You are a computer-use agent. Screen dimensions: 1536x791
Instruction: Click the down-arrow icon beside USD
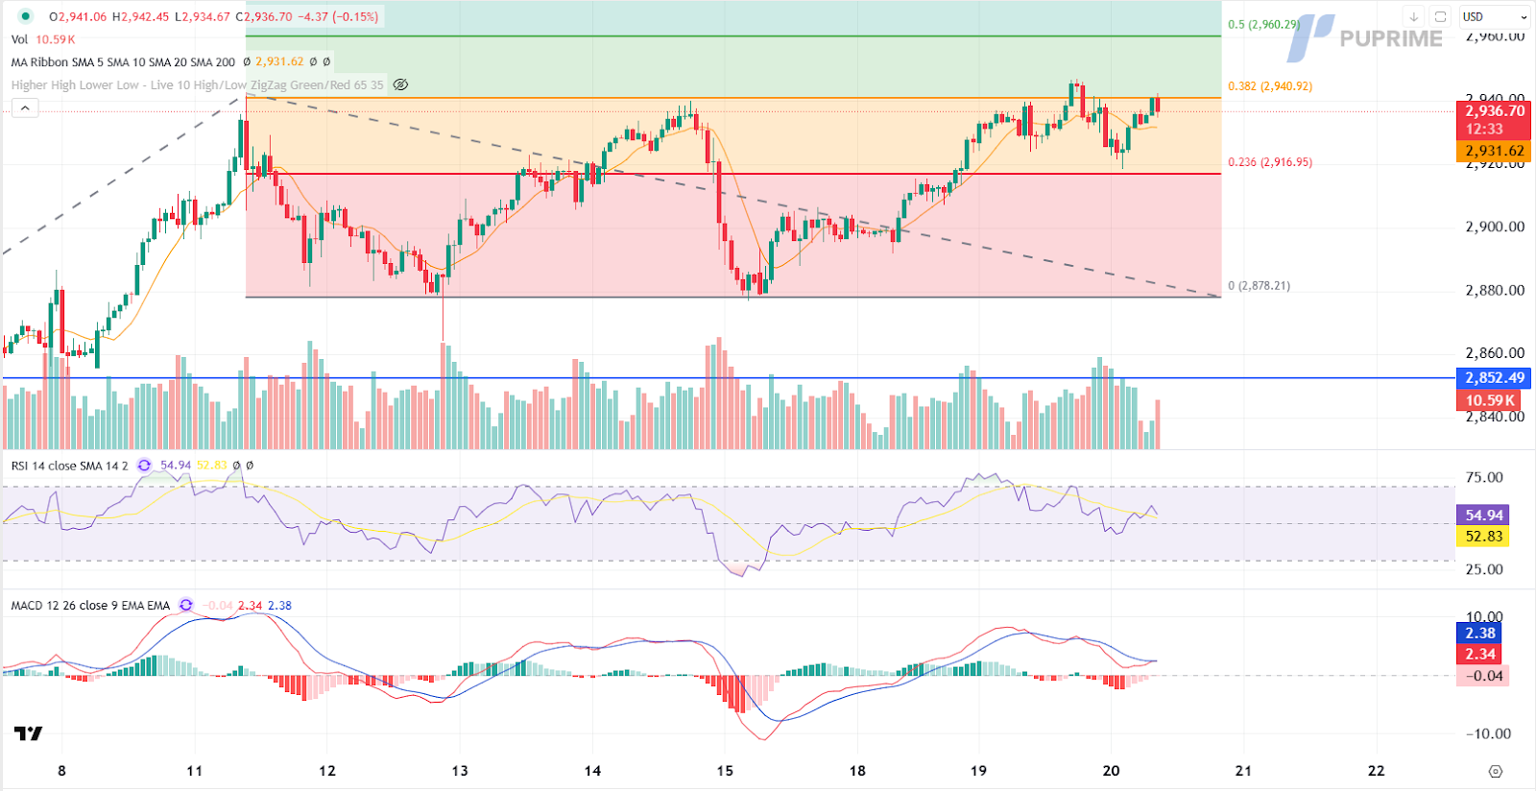(x=1413, y=16)
